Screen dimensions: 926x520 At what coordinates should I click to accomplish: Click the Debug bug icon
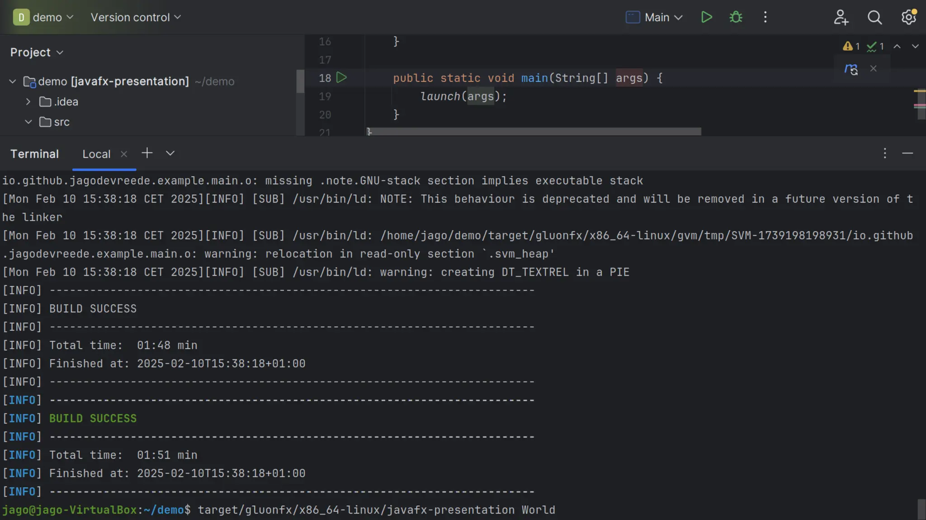736,17
